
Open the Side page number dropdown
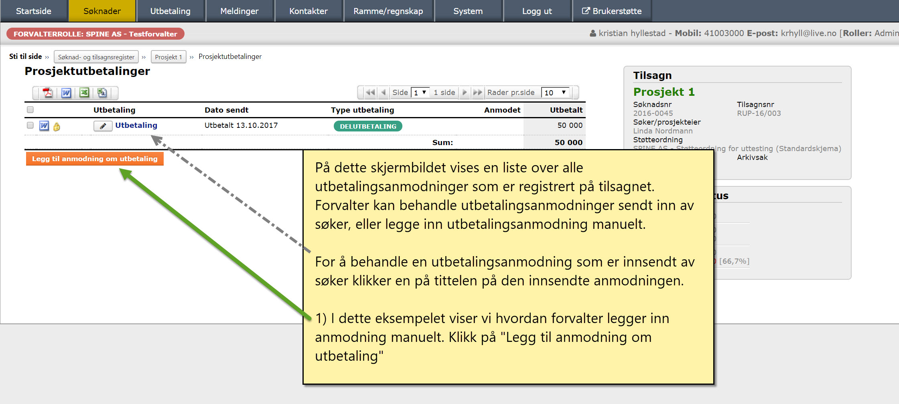[x=420, y=93]
